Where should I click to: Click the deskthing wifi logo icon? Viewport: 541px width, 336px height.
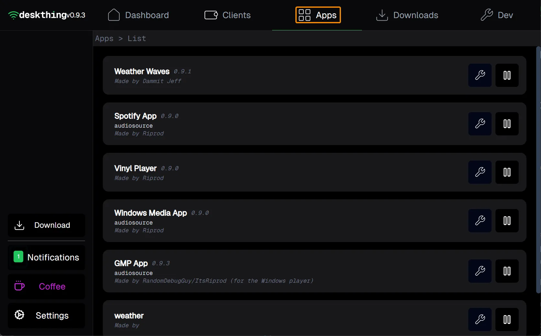(13, 15)
